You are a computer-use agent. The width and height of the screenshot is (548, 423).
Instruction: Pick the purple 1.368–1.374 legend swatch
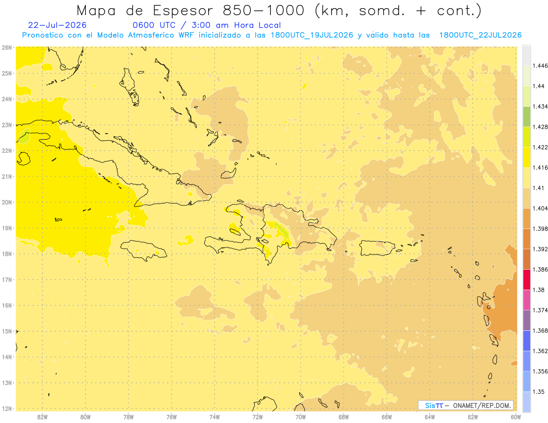pos(527,320)
